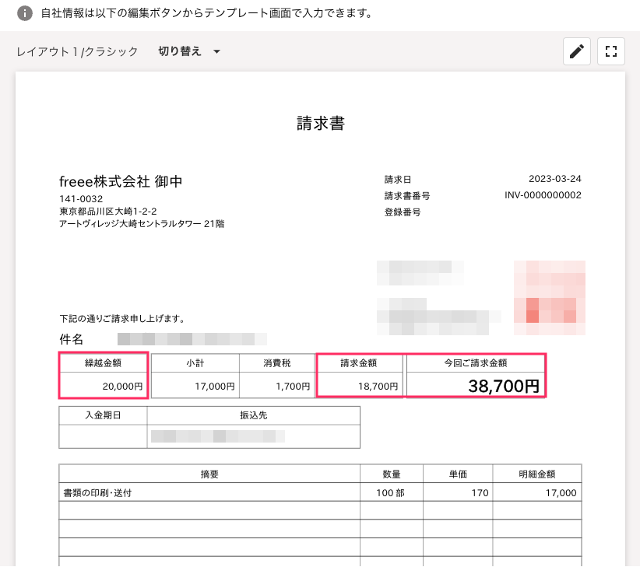Click the 請求金額 header cell

coord(359,362)
